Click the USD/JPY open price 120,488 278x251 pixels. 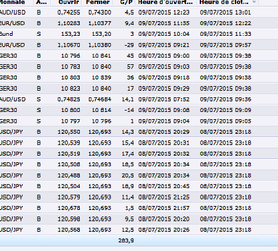click(x=69, y=176)
